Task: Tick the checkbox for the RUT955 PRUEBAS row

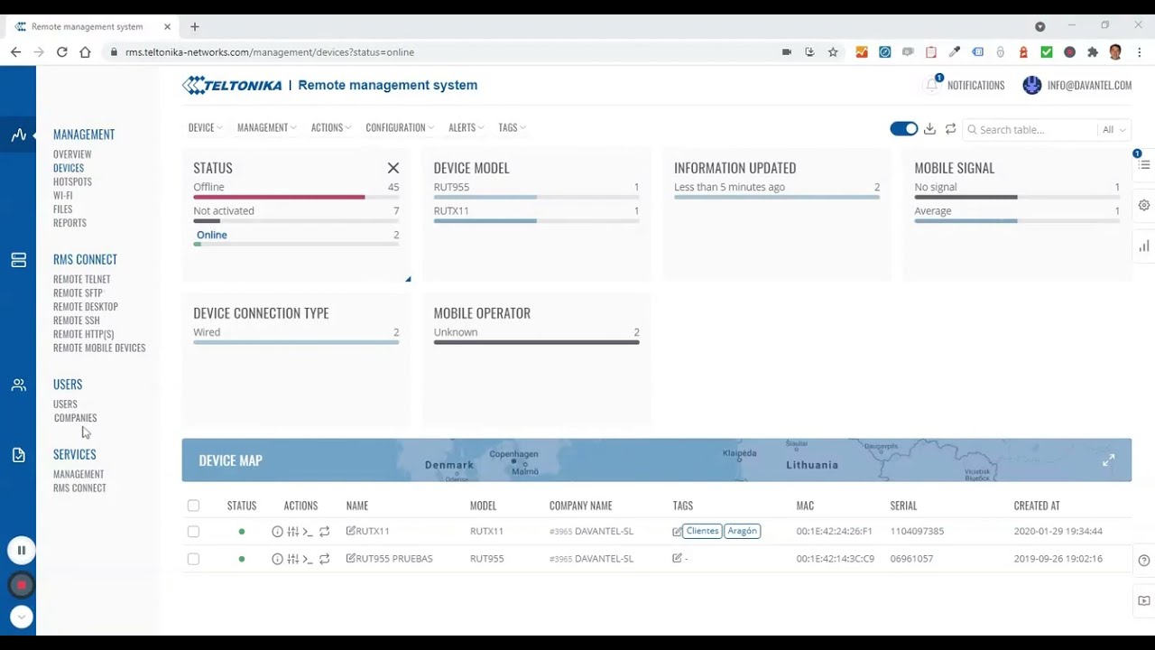Action: coord(193,559)
